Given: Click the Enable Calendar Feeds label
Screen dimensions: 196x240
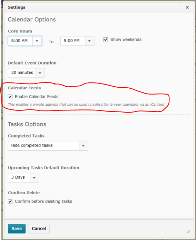Looking at the screenshot, I should click(37, 97).
